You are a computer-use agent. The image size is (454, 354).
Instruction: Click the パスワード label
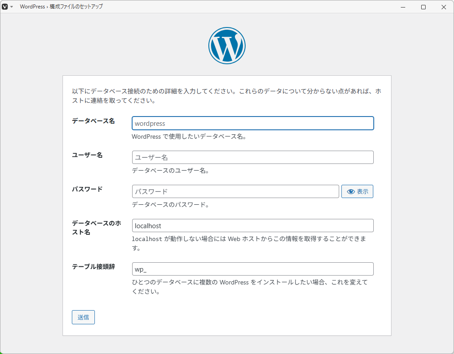87,189
